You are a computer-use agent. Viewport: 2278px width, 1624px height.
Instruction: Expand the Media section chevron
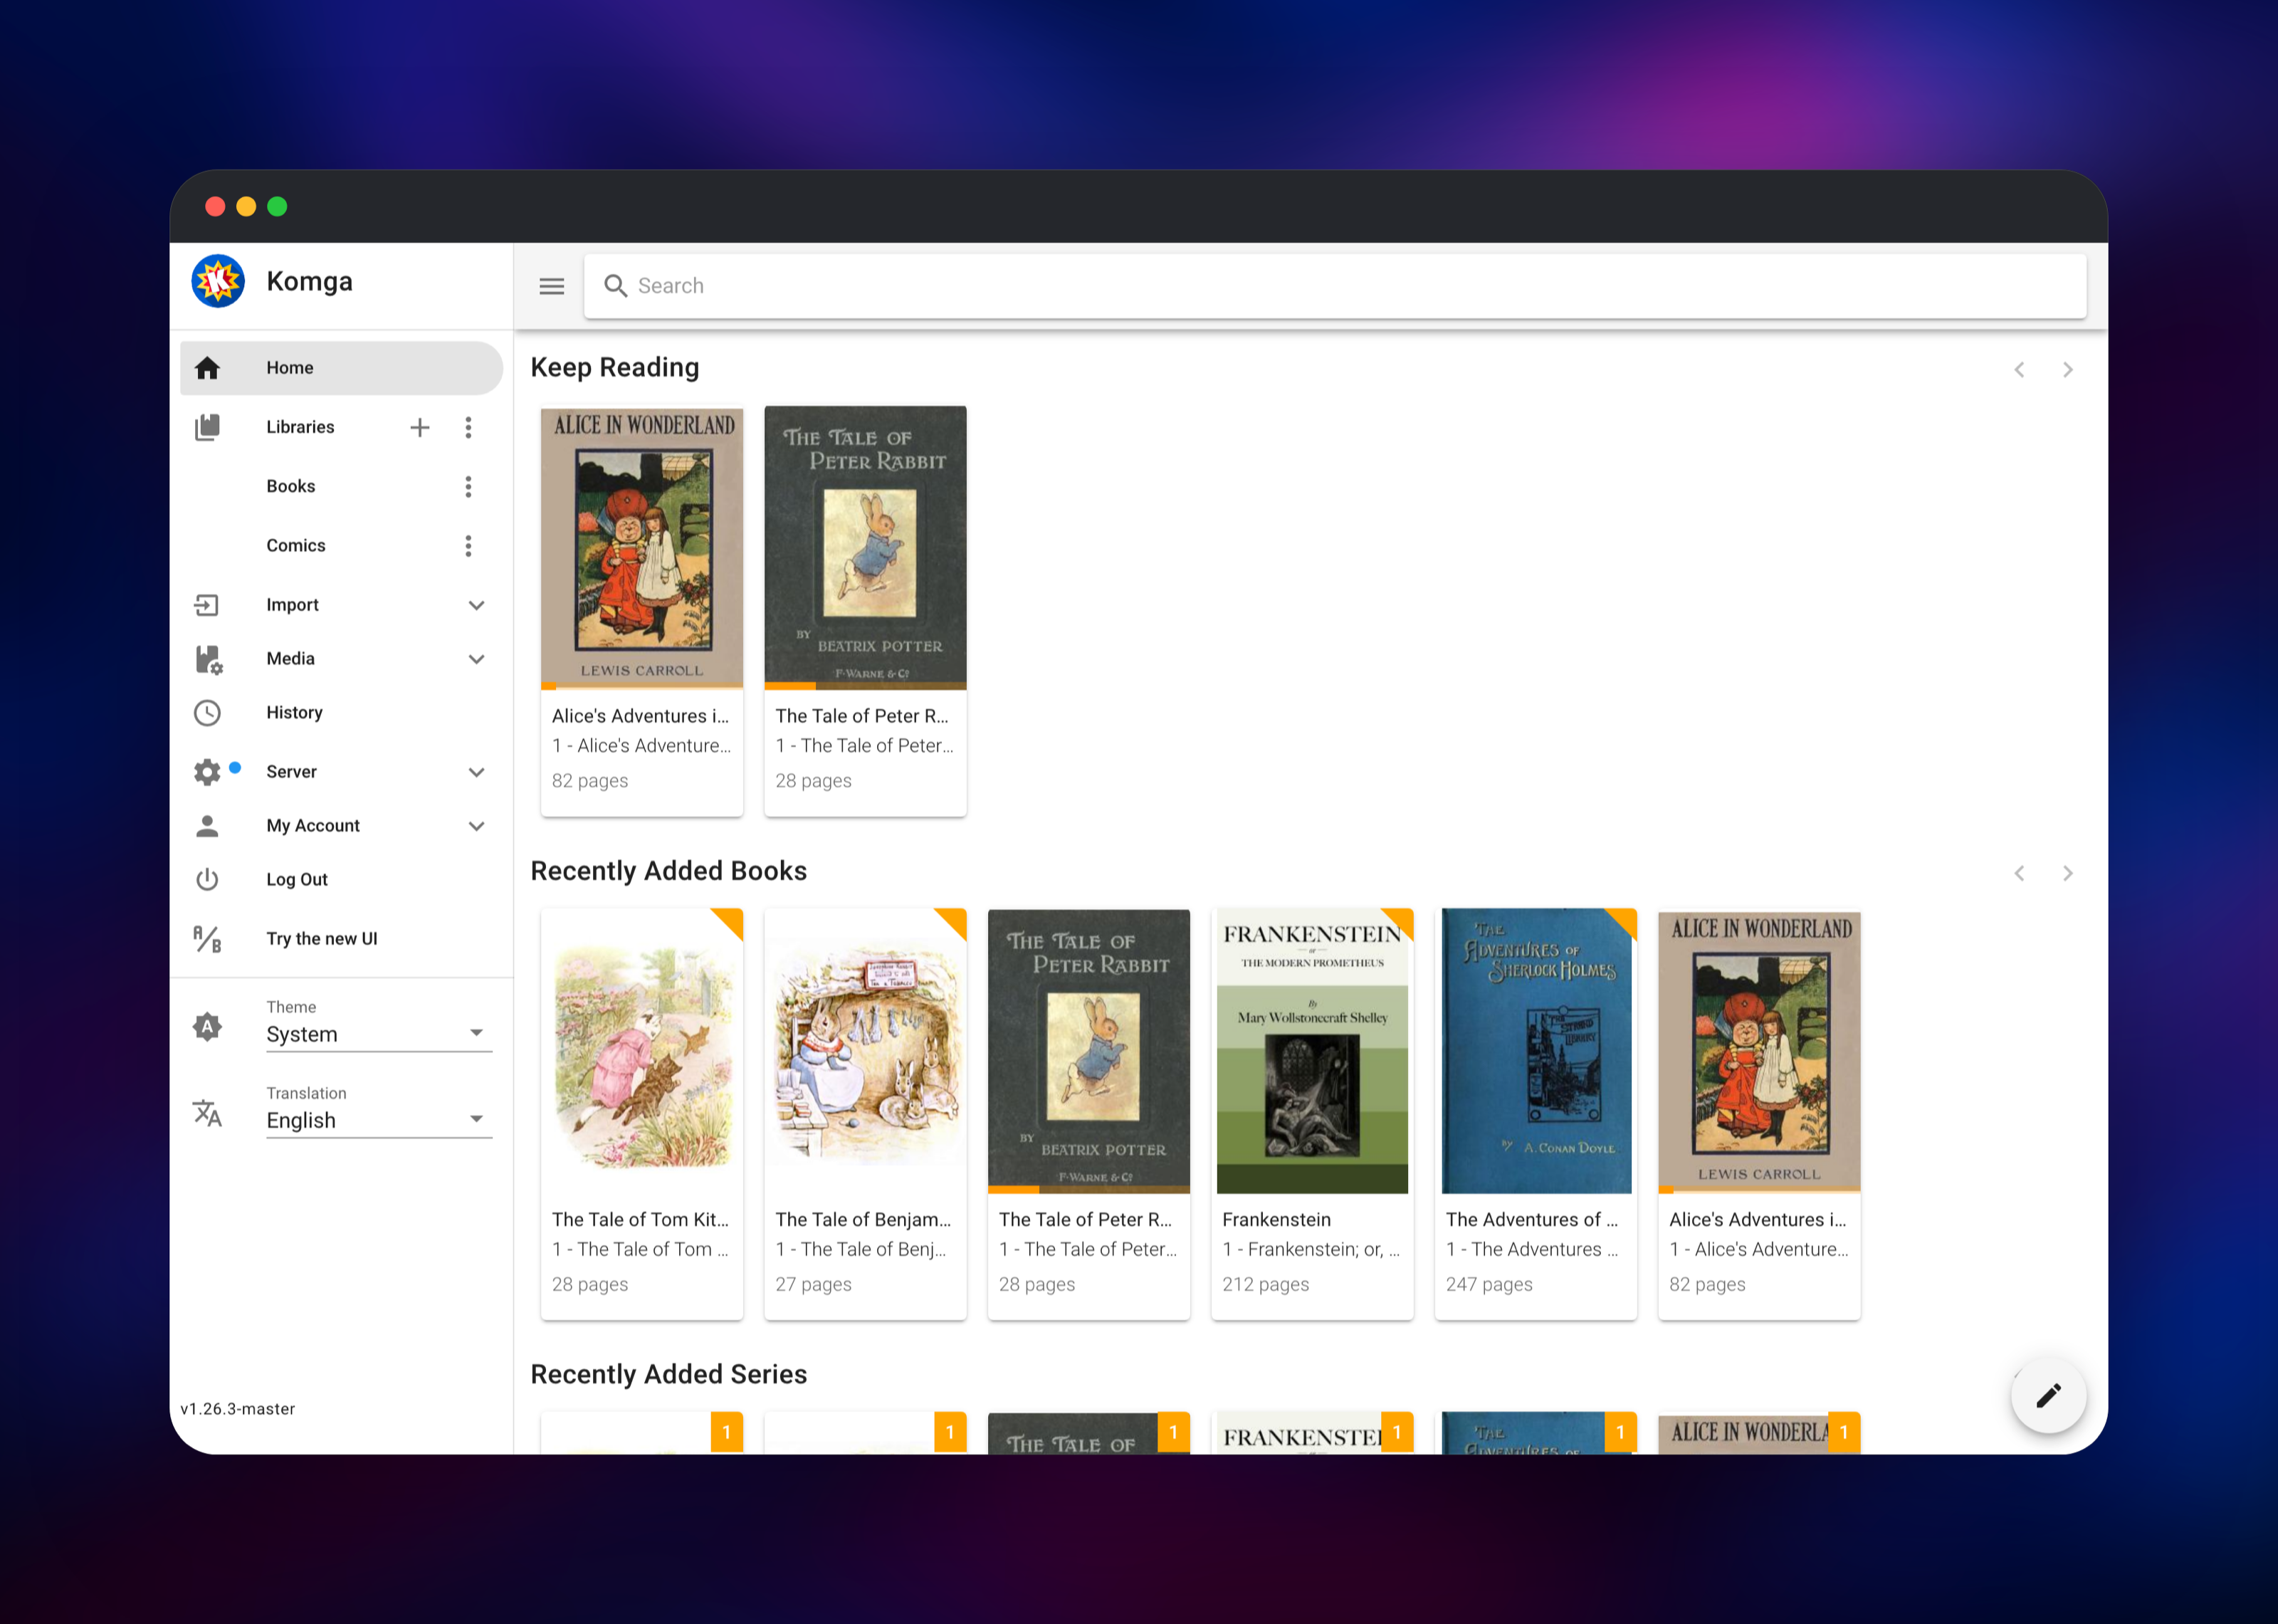477,659
